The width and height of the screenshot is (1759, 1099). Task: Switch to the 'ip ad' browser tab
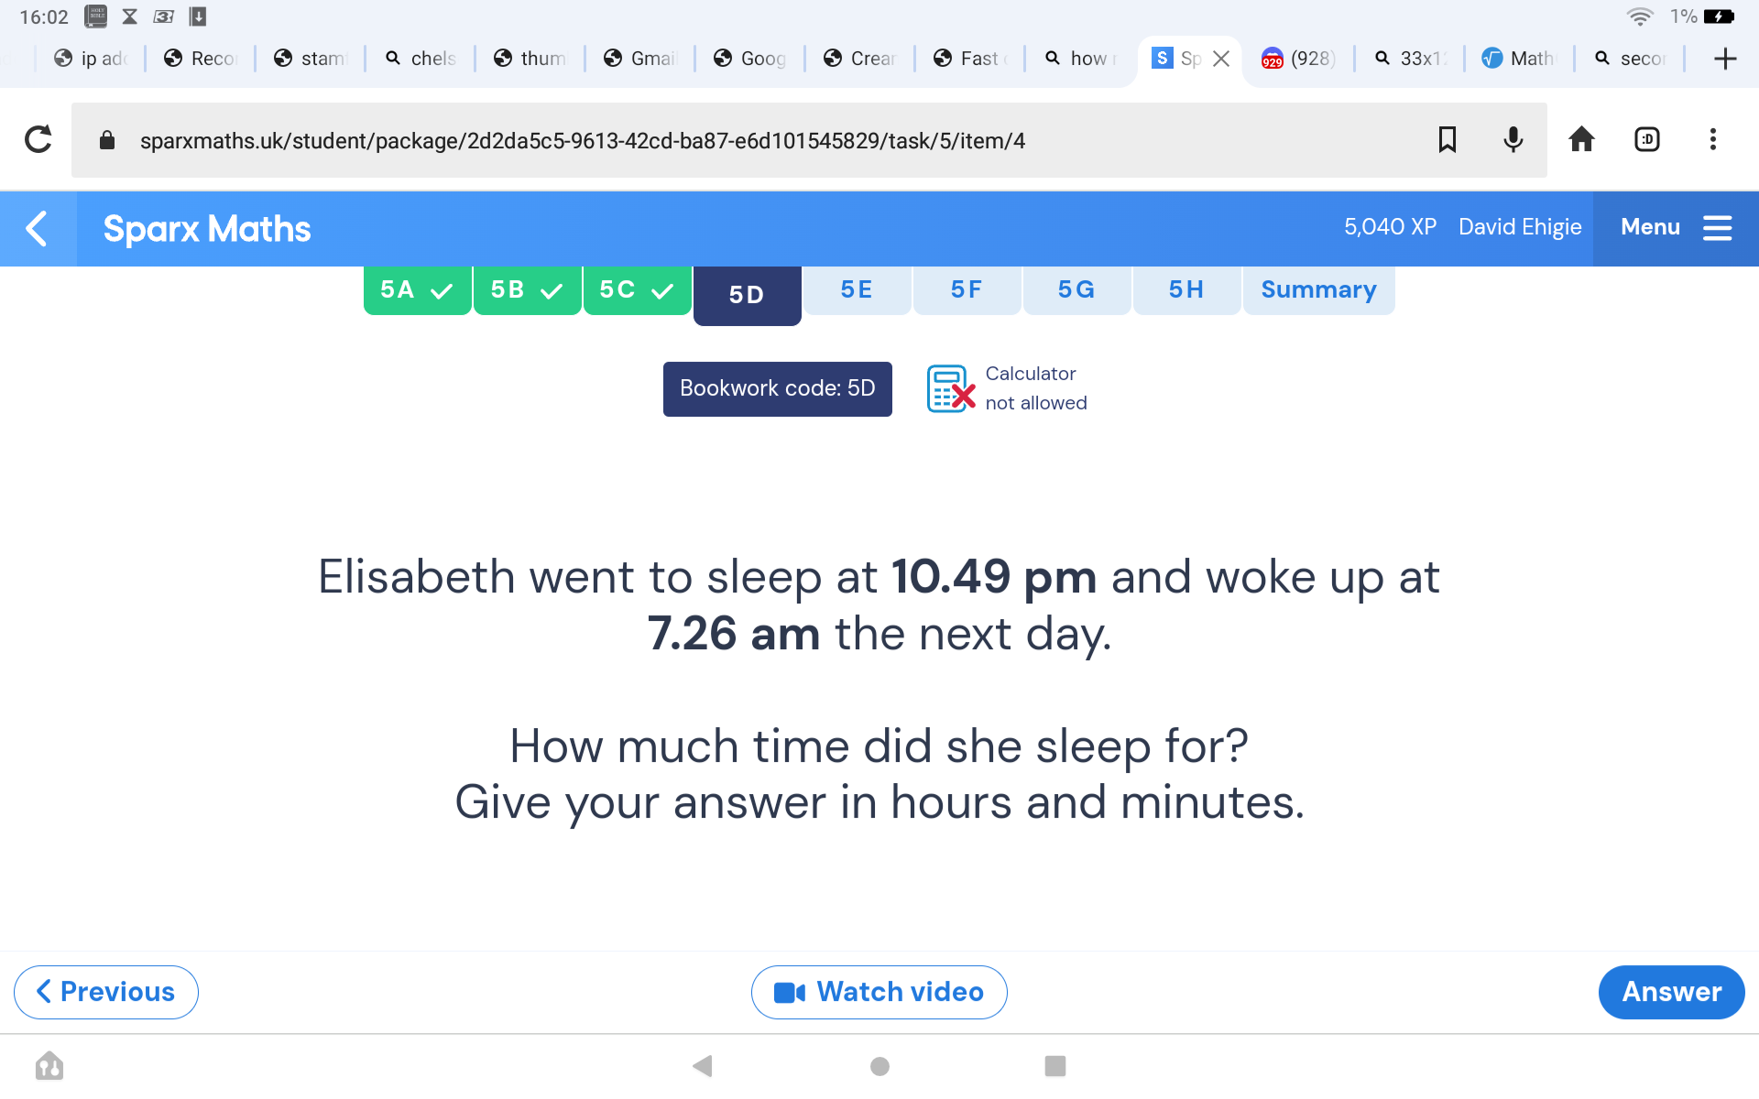point(91,59)
